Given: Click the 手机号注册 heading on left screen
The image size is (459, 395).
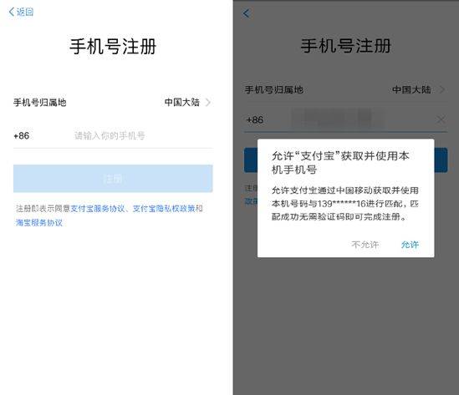Looking at the screenshot, I should pos(113,46).
